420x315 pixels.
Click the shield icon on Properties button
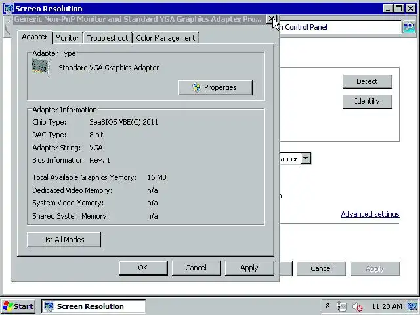tap(197, 87)
